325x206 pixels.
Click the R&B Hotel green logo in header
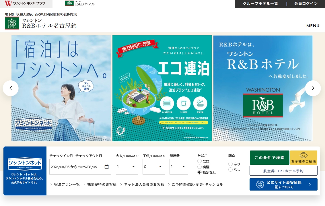click(12, 23)
